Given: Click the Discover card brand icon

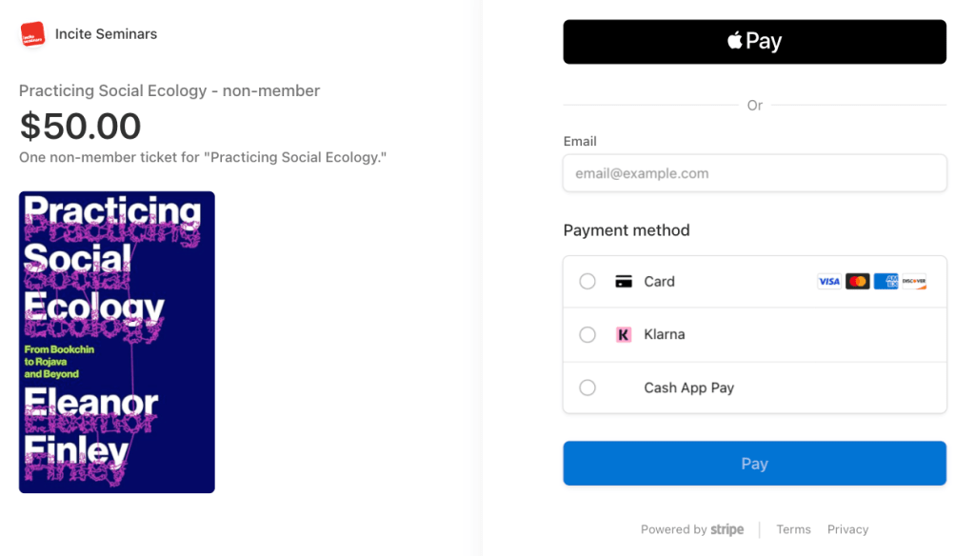Looking at the screenshot, I should click(914, 282).
